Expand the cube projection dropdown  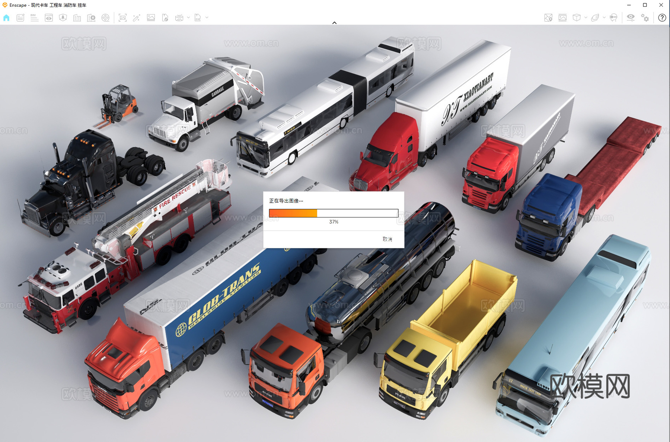coord(586,18)
